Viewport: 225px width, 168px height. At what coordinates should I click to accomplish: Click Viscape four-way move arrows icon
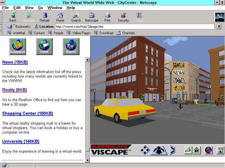145,150
